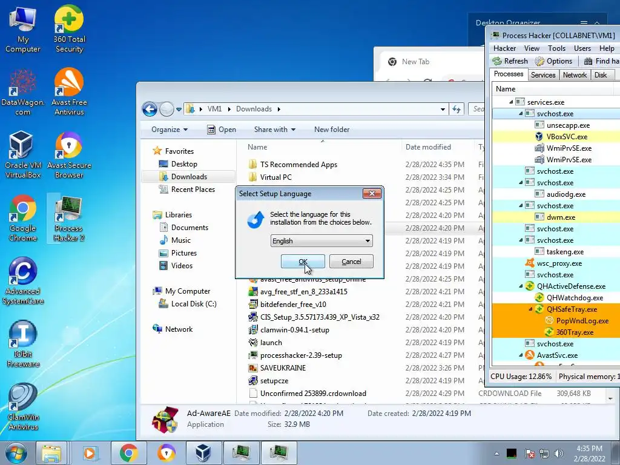Viewport: 620px width, 465px height.
Task: Open Avast Secure Browser taskbar icon
Action: point(166,453)
